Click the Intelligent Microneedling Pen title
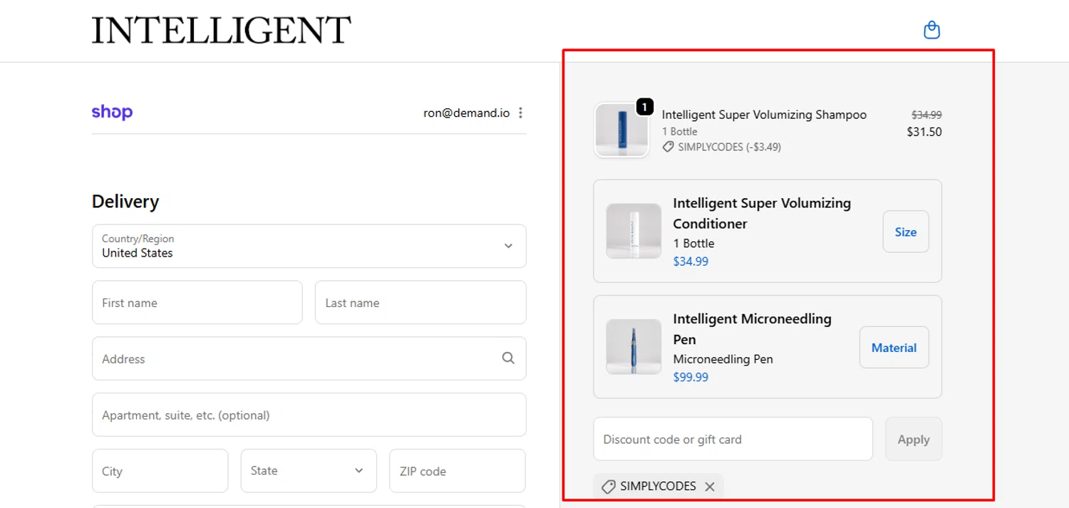Screen dimensions: 1069x508 click(753, 329)
